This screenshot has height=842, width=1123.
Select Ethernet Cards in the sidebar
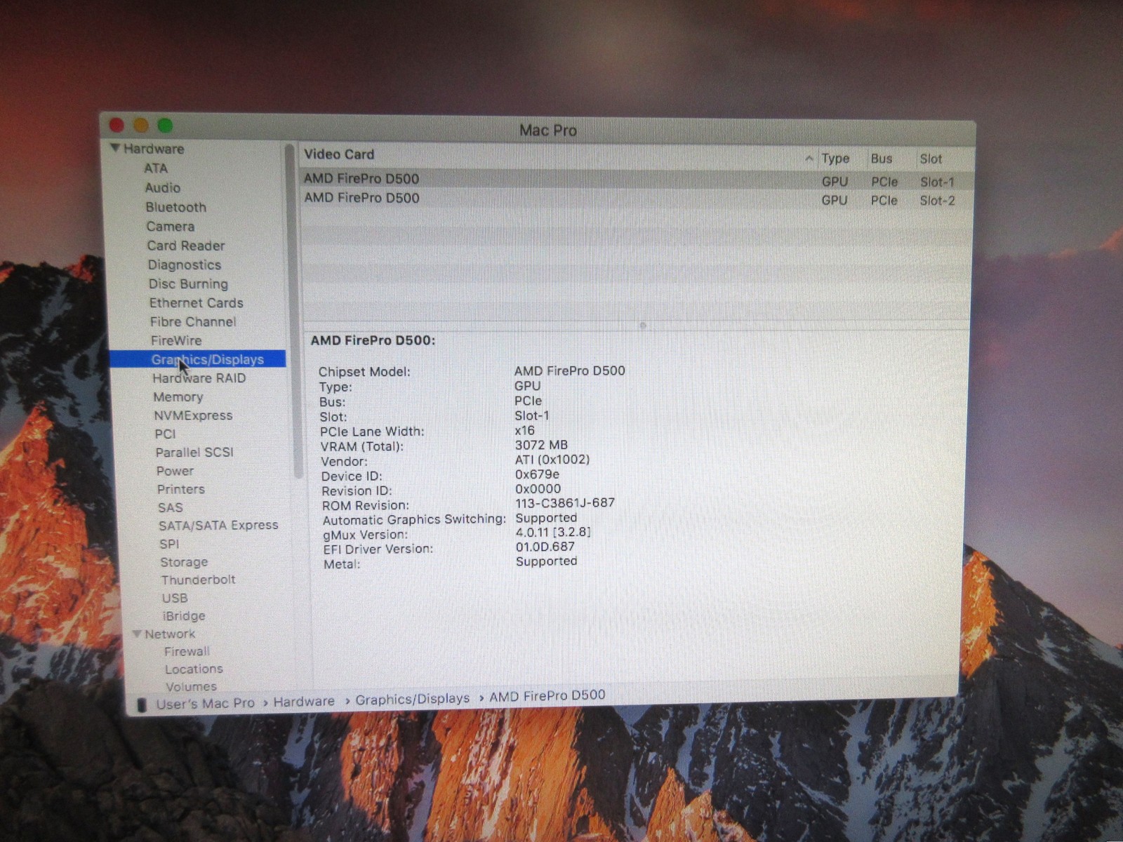196,302
